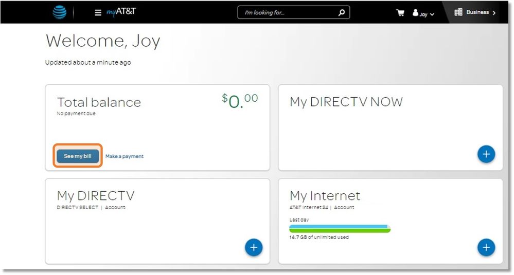Select the $0.00 total balance amount

coord(240,101)
